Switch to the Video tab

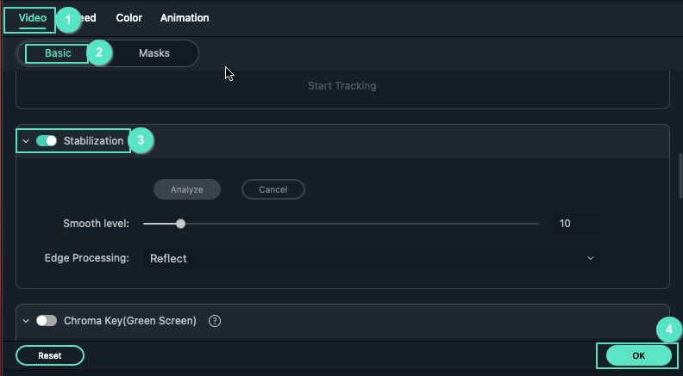click(33, 18)
